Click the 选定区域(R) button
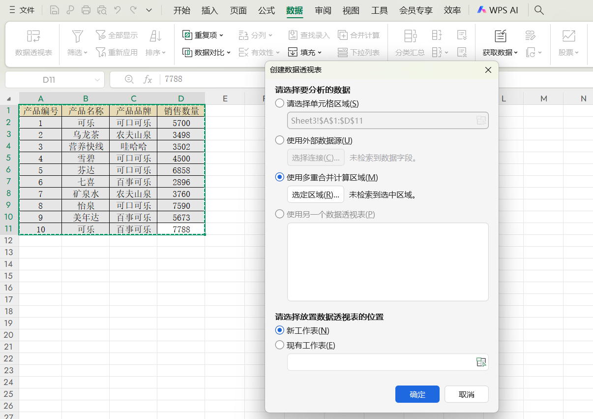The image size is (593, 419). (315, 194)
